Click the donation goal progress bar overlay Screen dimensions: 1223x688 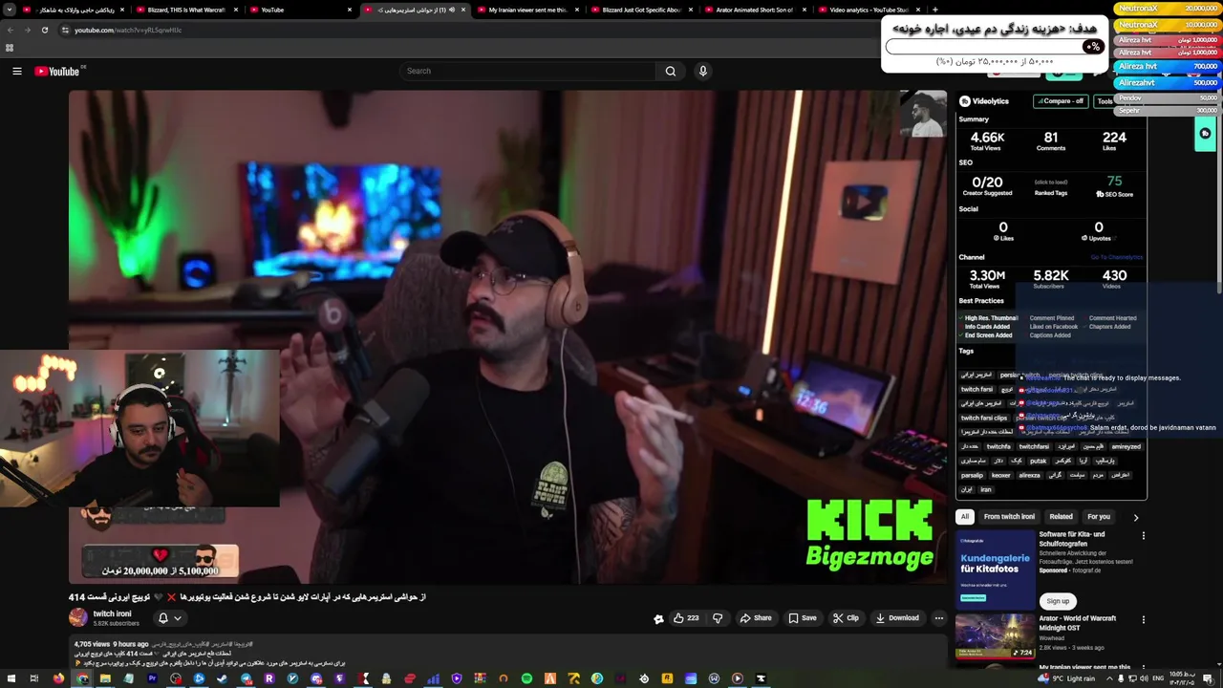pos(995,46)
